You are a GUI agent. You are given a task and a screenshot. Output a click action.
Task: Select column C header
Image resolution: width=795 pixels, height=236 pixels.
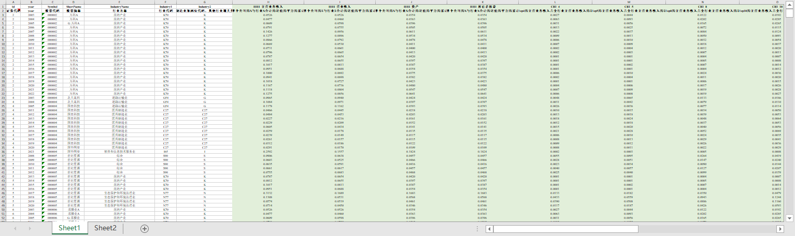click(x=52, y=2)
